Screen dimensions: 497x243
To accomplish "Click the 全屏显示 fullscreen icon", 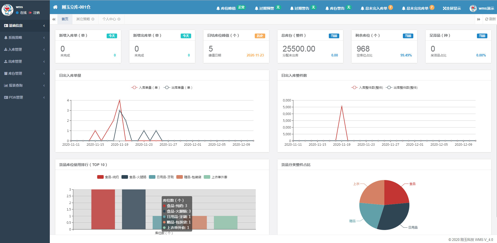I will [x=445, y=8].
